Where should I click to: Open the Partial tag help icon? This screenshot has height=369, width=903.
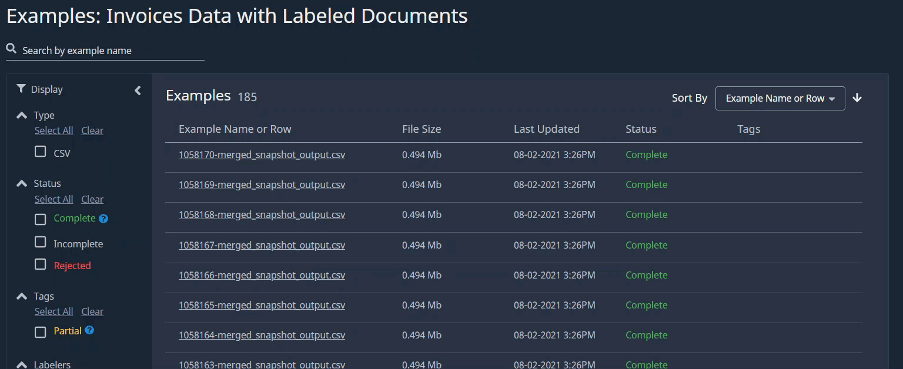point(89,330)
